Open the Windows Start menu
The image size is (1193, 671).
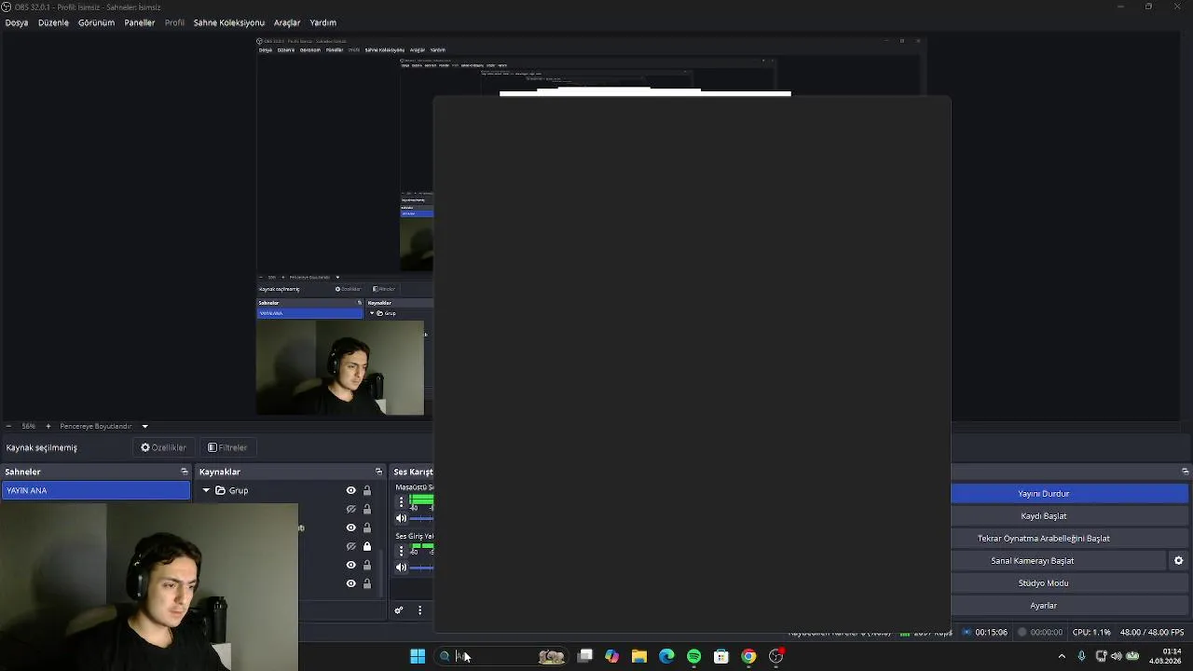(x=418, y=656)
